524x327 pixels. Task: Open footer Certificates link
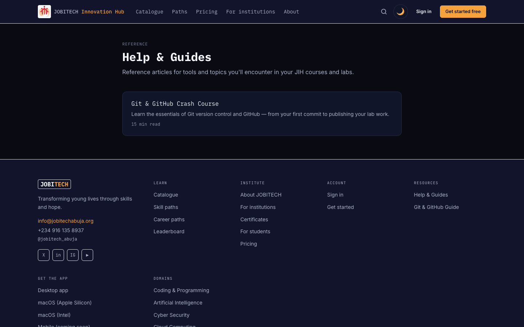click(x=254, y=219)
